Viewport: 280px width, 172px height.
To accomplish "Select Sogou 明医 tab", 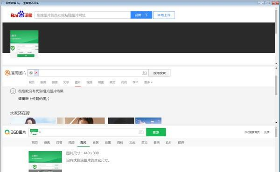I will [101, 82].
